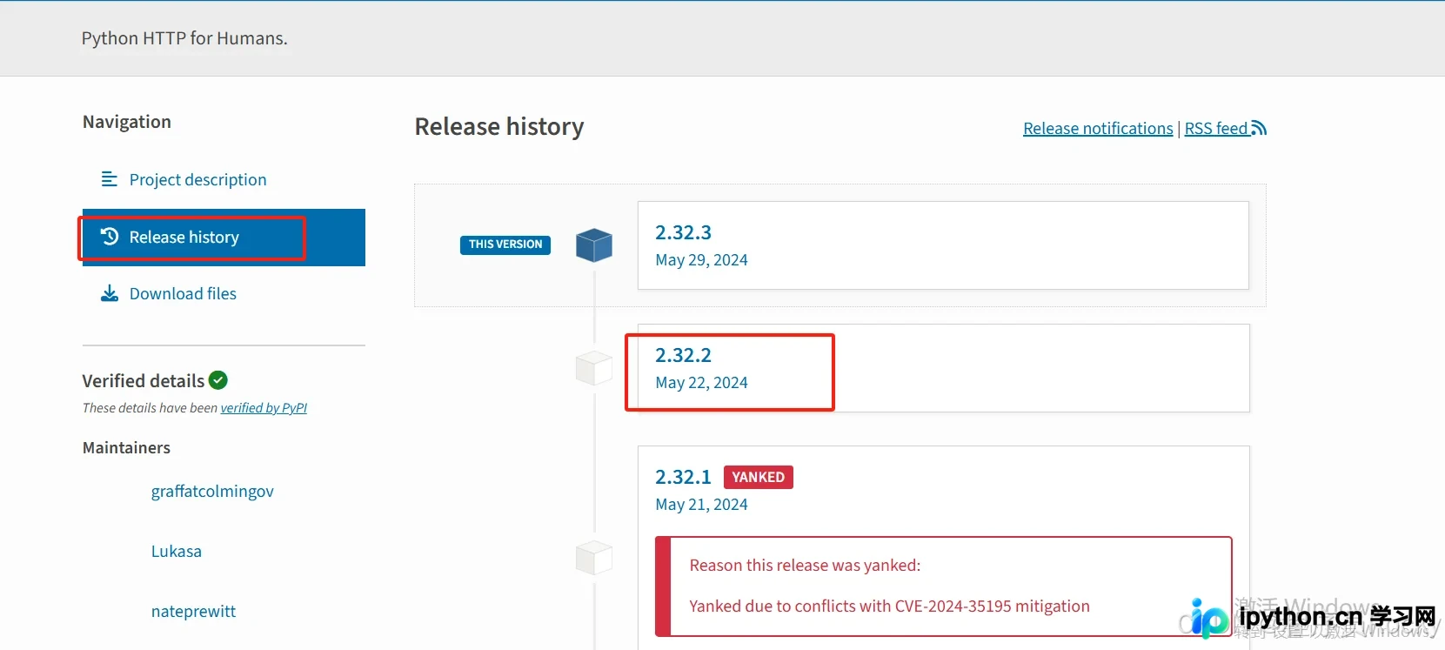Open the Release notifications link

point(1098,129)
